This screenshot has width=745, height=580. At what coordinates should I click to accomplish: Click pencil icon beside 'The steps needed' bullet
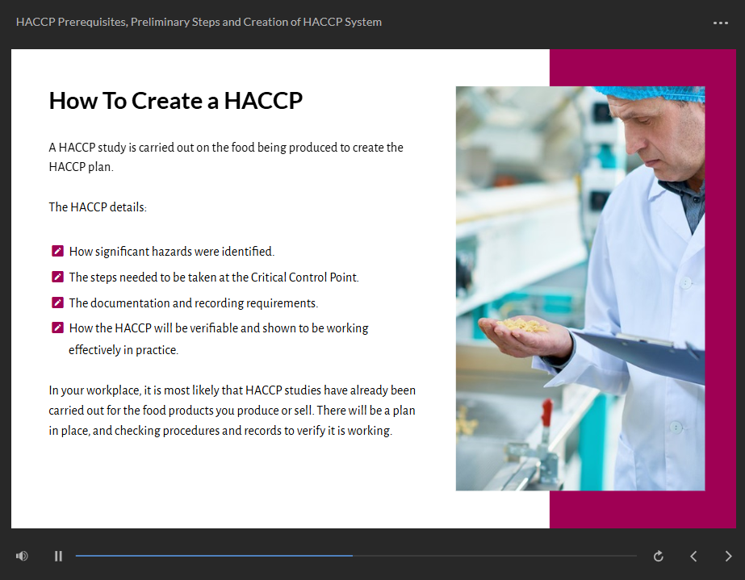(57, 277)
